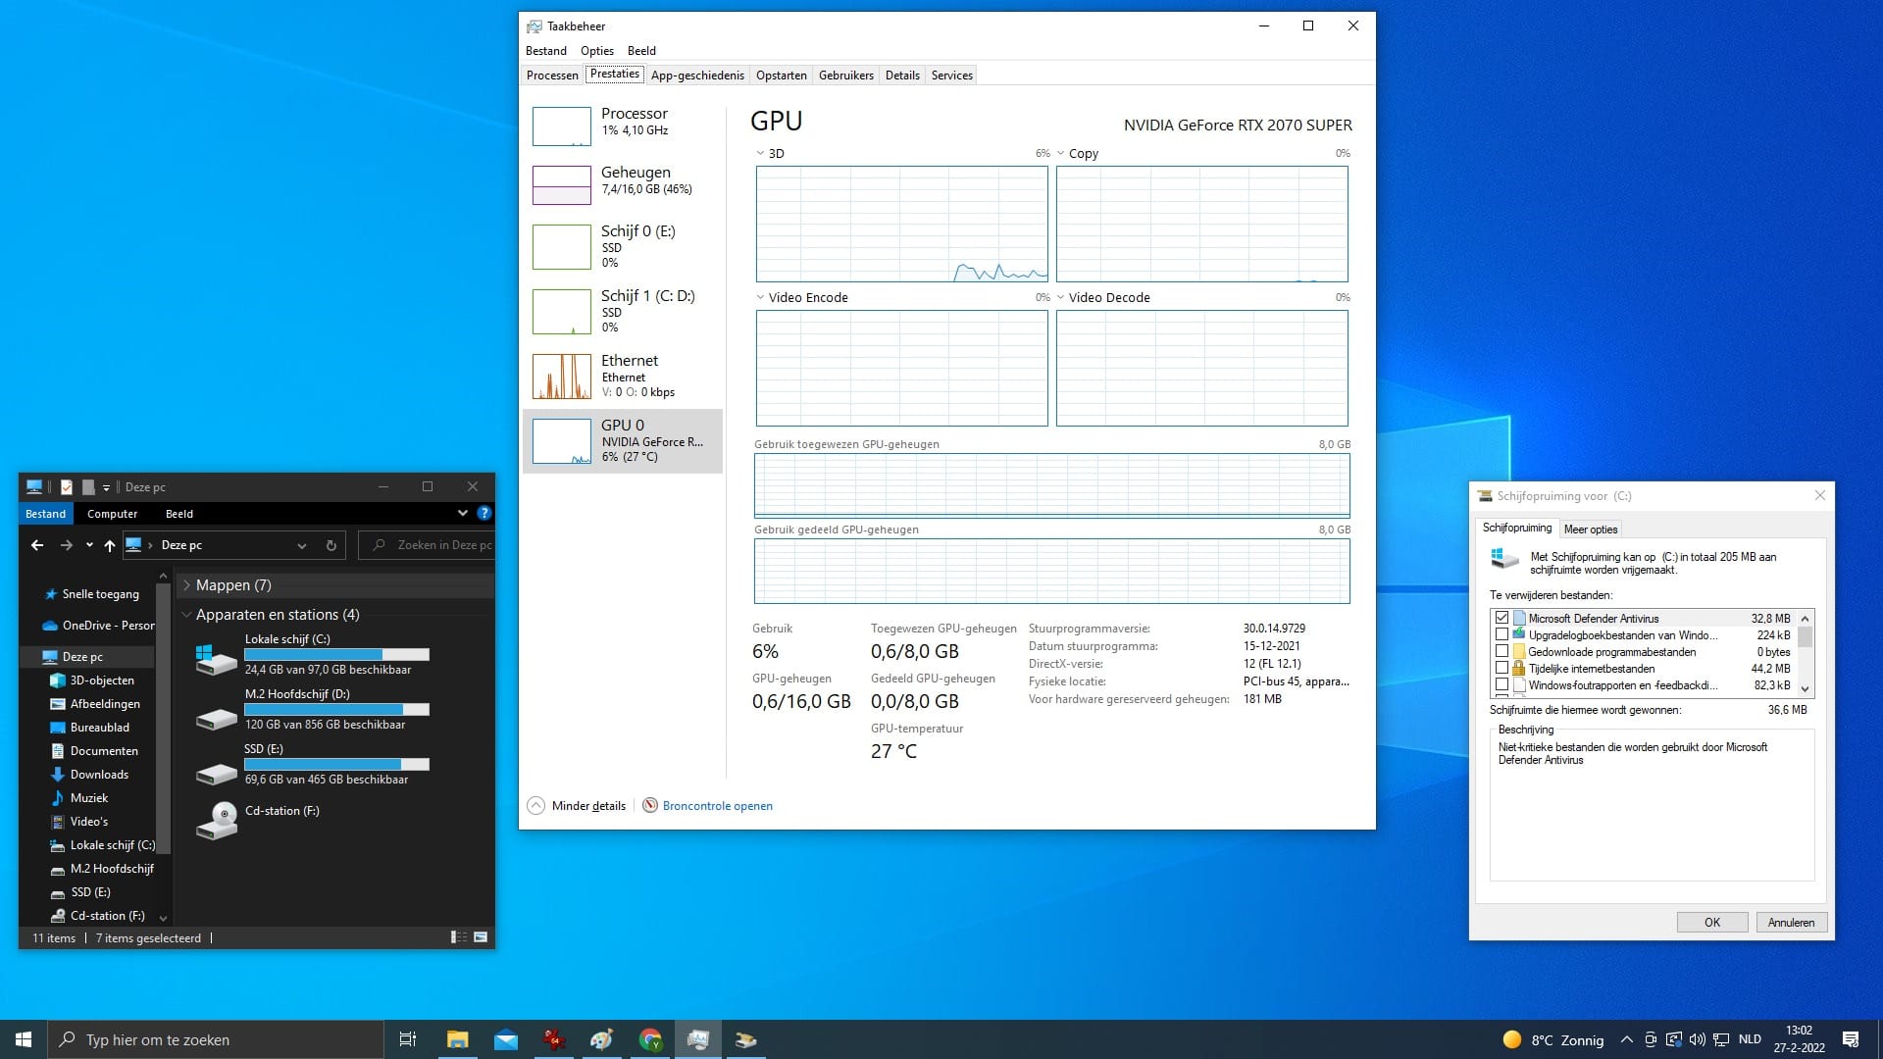Open Task View from the taskbar
Image resolution: width=1883 pixels, height=1059 pixels.
pos(408,1039)
